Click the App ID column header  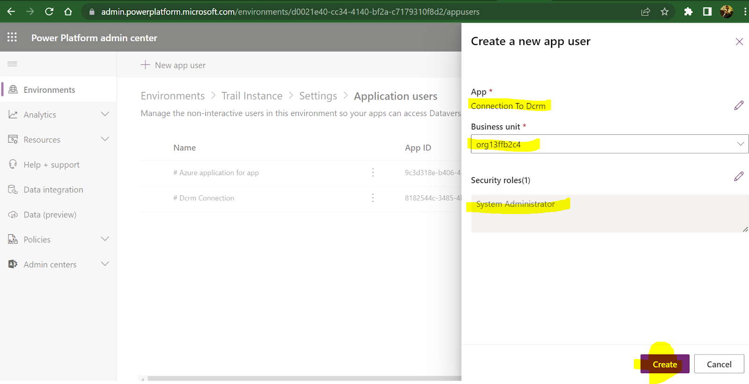click(418, 148)
